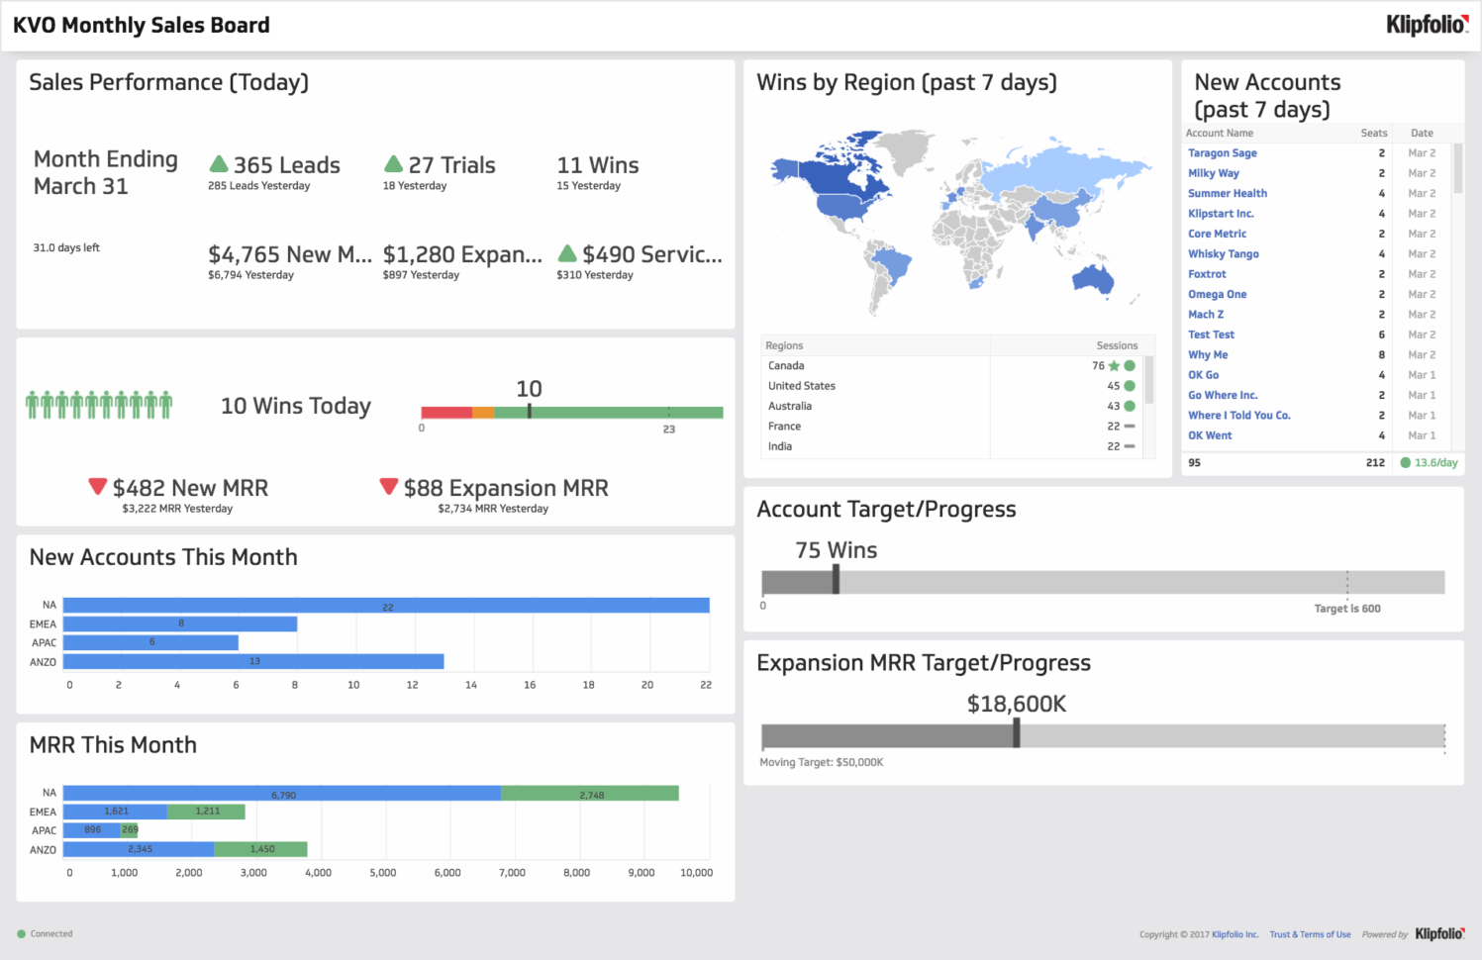Click the green trend circle beside 13.6/day
1482x960 pixels.
pos(1407,462)
